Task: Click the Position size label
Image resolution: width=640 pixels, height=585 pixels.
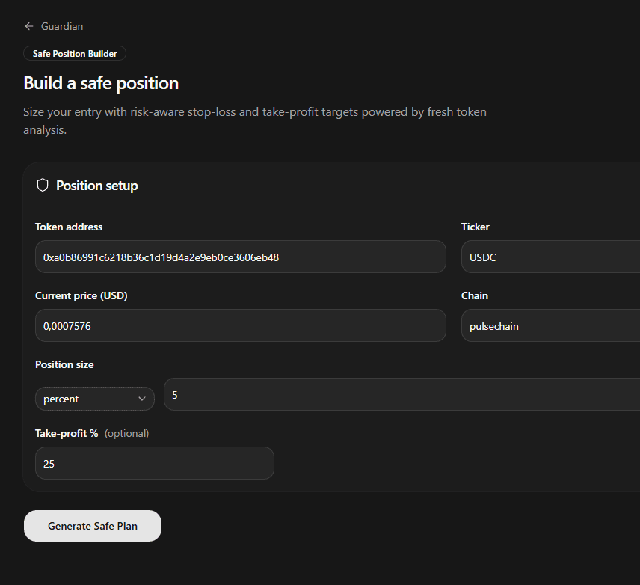Action: (64, 364)
